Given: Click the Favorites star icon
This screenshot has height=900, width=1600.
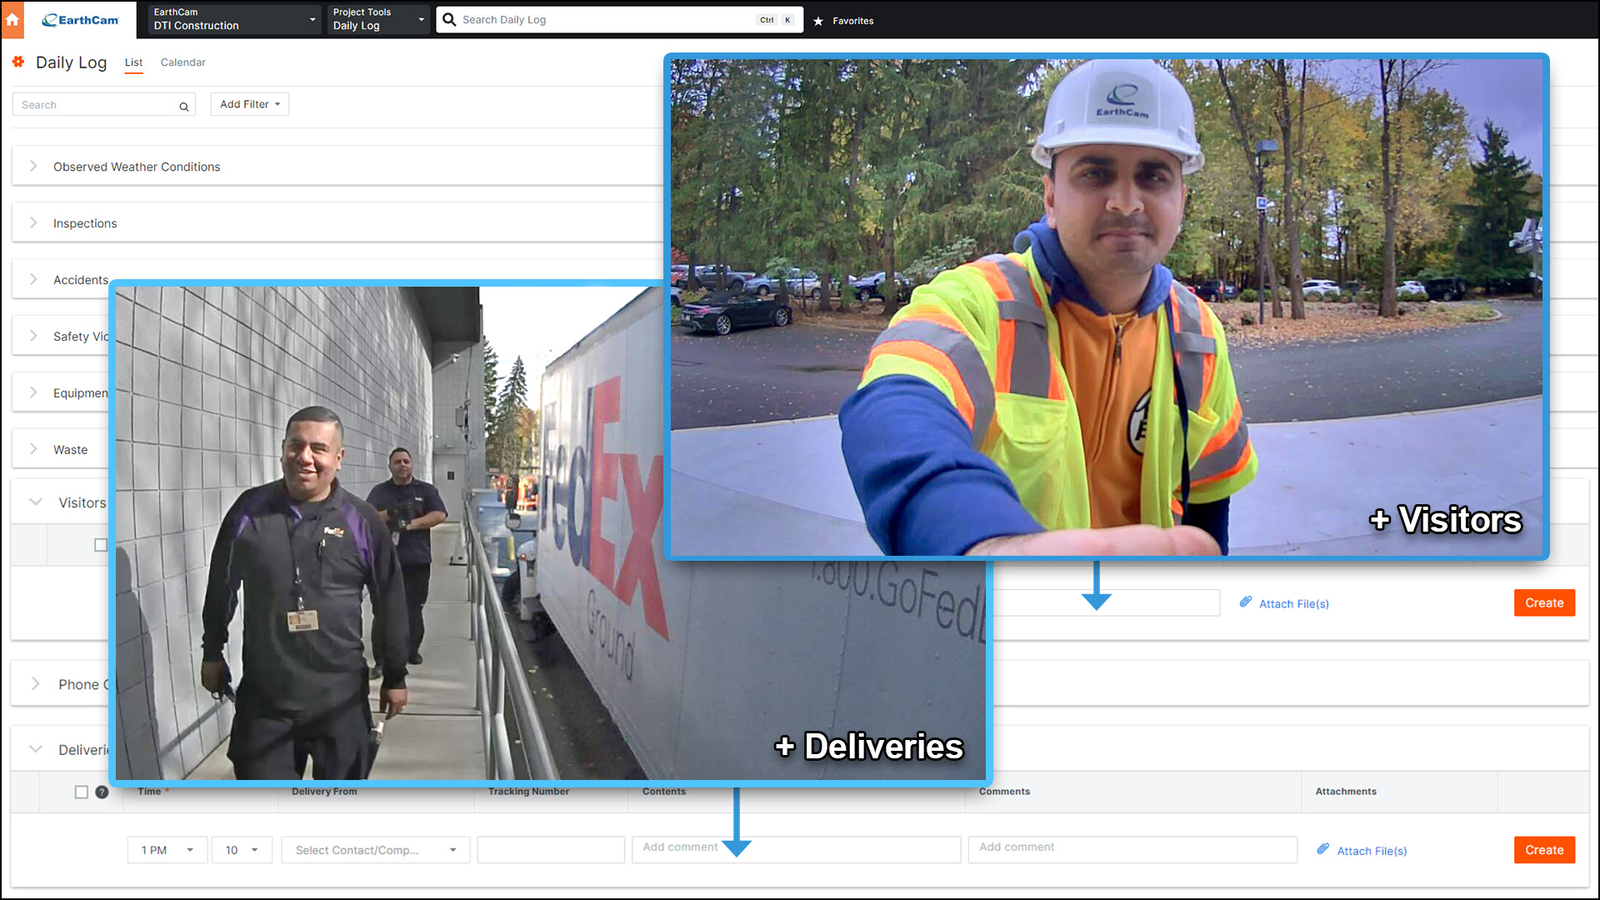Looking at the screenshot, I should tap(818, 21).
